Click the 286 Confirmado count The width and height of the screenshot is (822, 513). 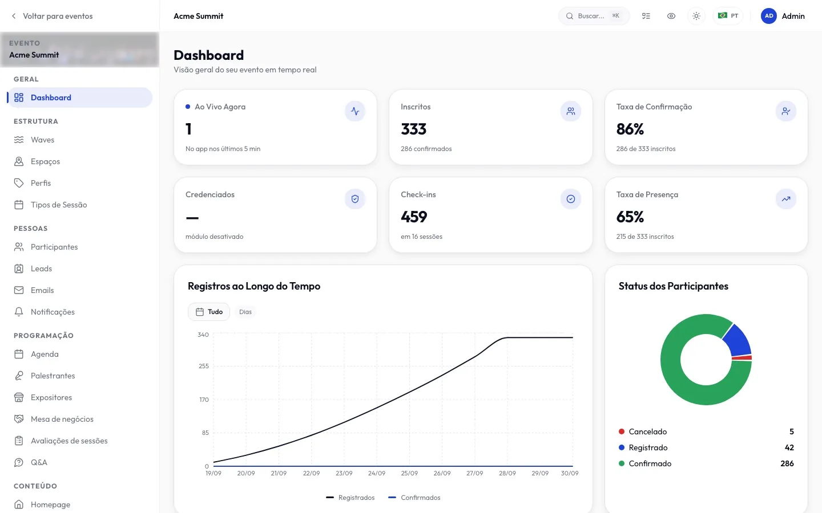(x=787, y=463)
